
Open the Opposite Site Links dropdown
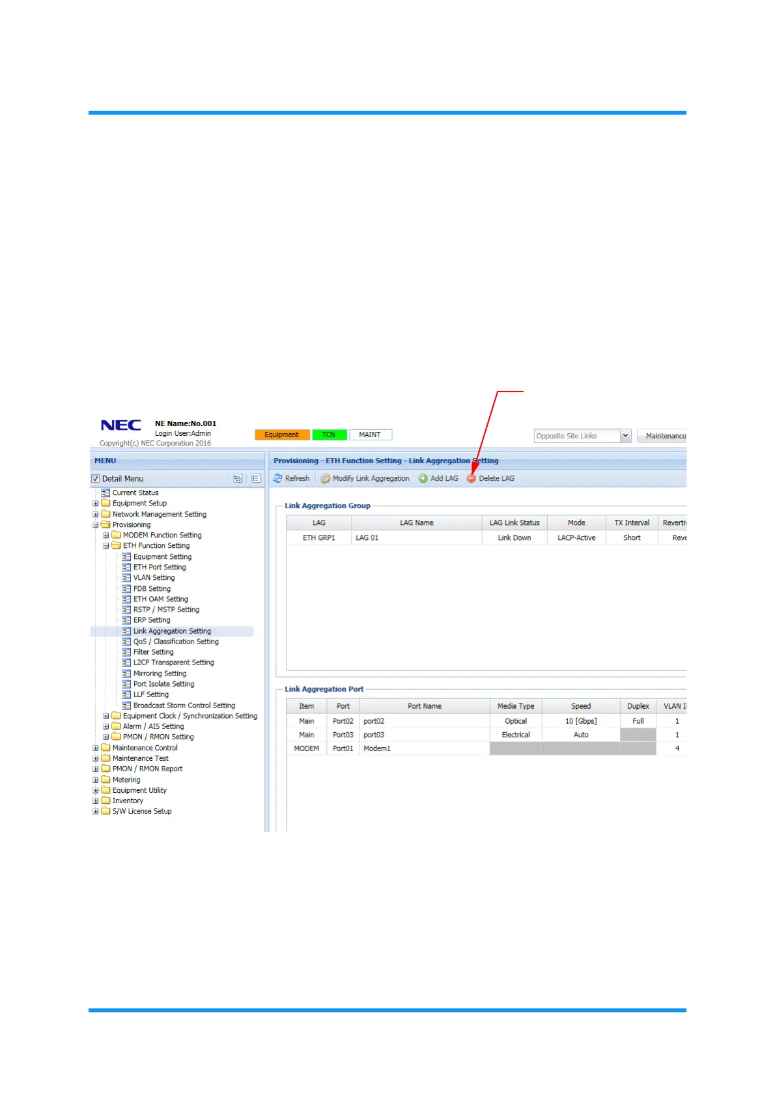click(625, 436)
